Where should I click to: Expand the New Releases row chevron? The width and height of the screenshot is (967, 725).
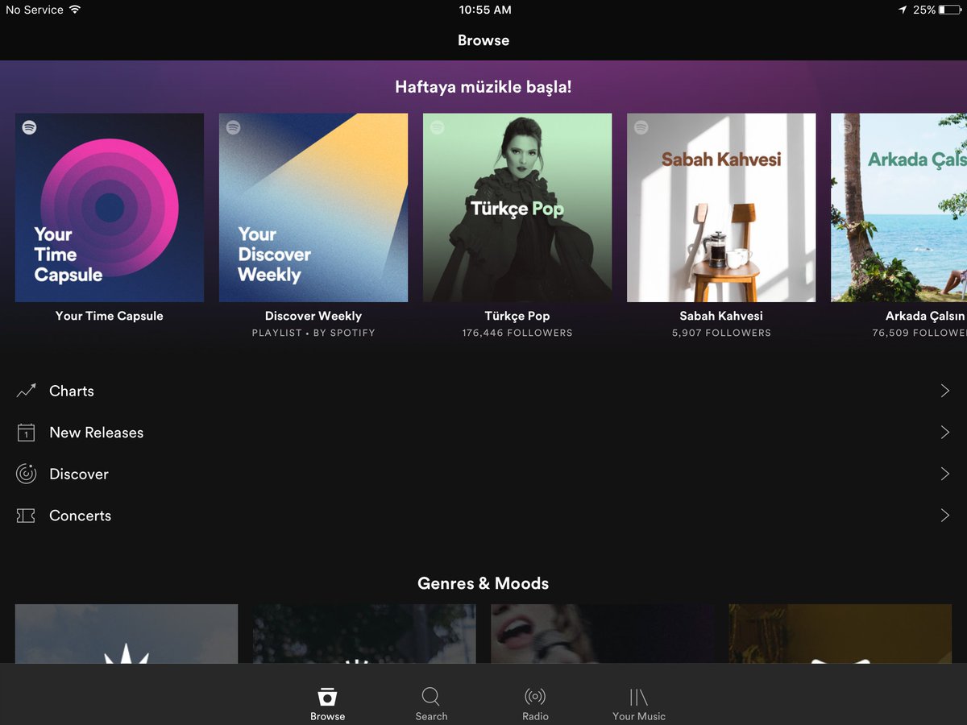[x=945, y=433]
